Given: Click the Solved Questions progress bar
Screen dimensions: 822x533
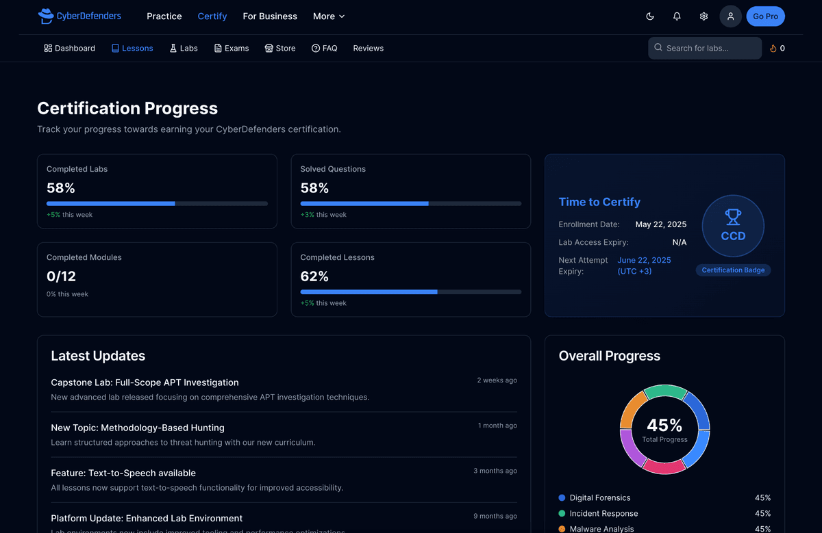Looking at the screenshot, I should (411, 204).
